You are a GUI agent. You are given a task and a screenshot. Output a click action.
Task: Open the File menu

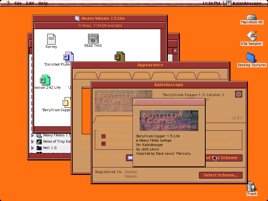18,3
